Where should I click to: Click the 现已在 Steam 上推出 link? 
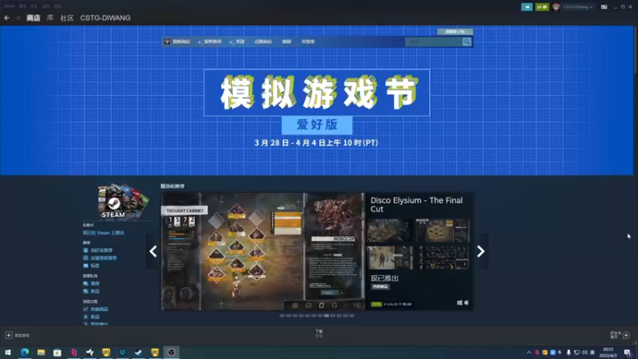pos(104,233)
